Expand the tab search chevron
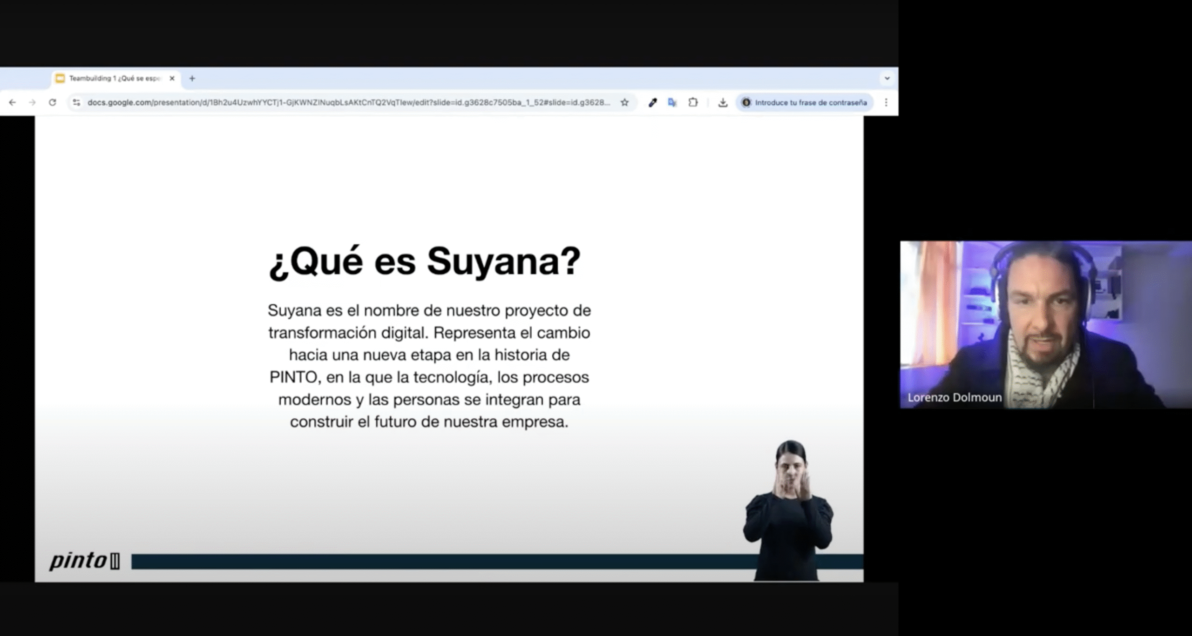1192x636 pixels. point(887,78)
